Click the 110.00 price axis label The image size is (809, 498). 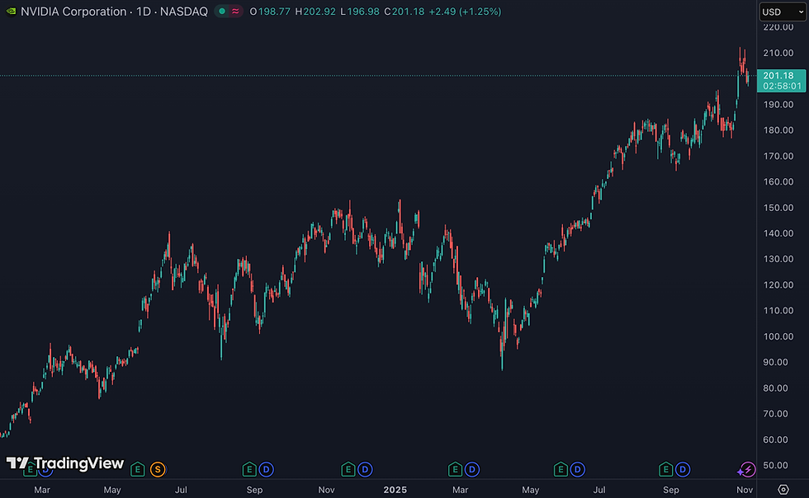click(x=778, y=310)
